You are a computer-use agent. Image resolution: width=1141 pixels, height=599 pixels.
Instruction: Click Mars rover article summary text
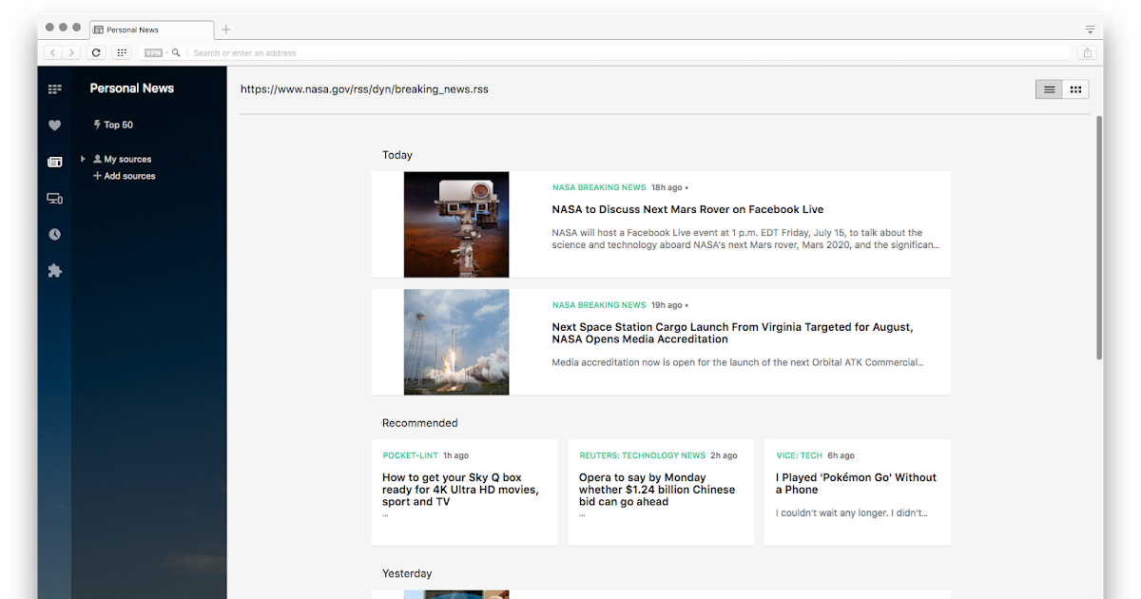(x=745, y=239)
